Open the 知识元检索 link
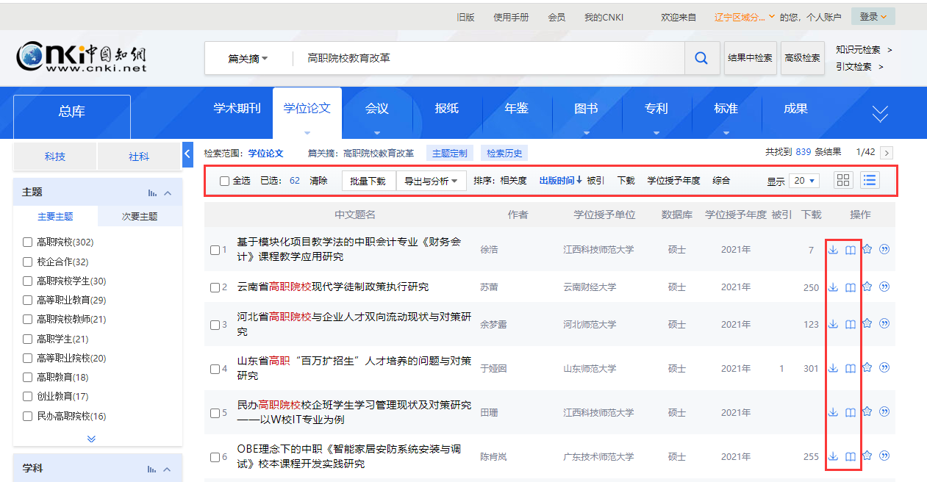 pos(858,50)
